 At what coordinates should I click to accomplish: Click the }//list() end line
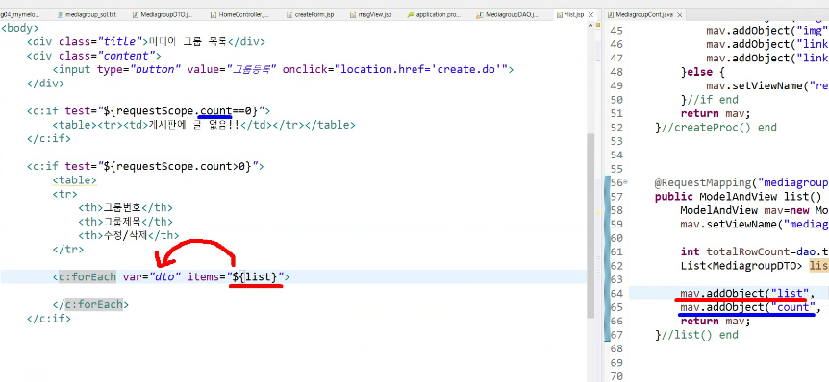pos(696,335)
